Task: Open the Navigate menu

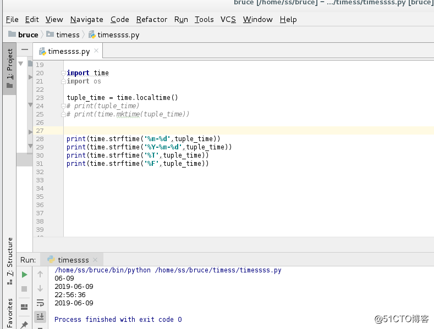Action: tap(86, 19)
